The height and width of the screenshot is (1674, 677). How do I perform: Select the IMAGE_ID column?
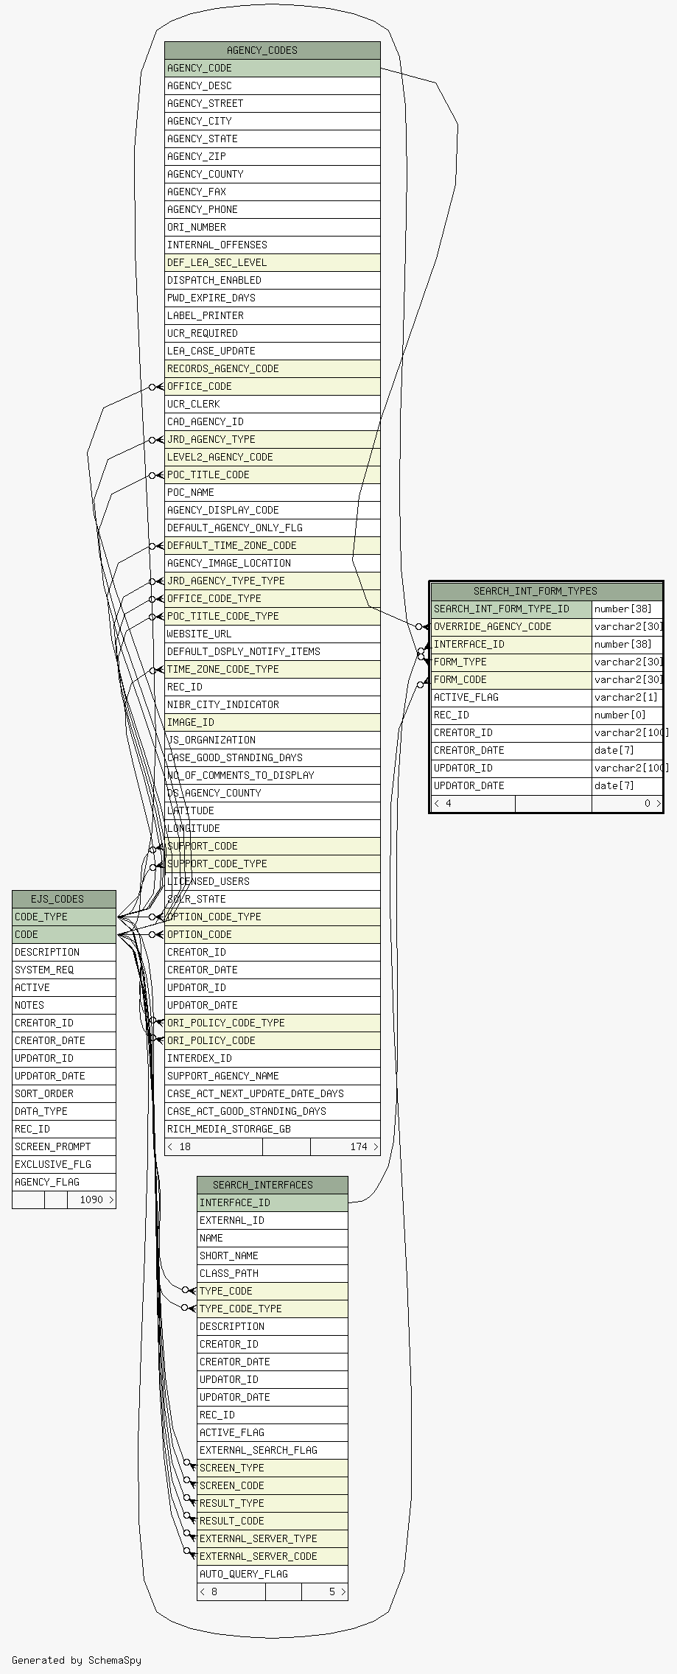273,722
